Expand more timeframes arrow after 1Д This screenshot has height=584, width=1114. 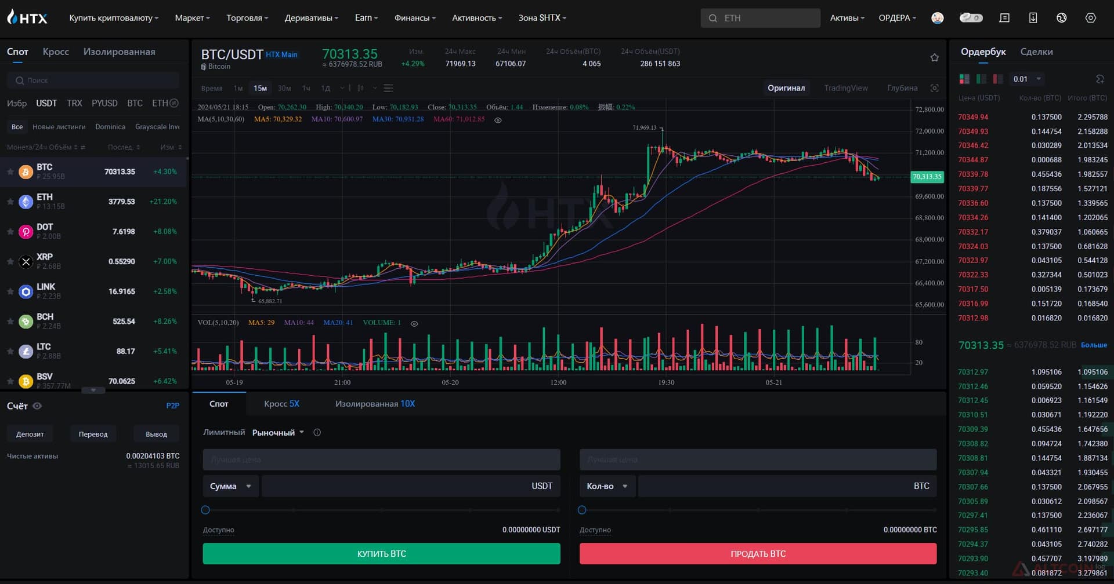[342, 88]
